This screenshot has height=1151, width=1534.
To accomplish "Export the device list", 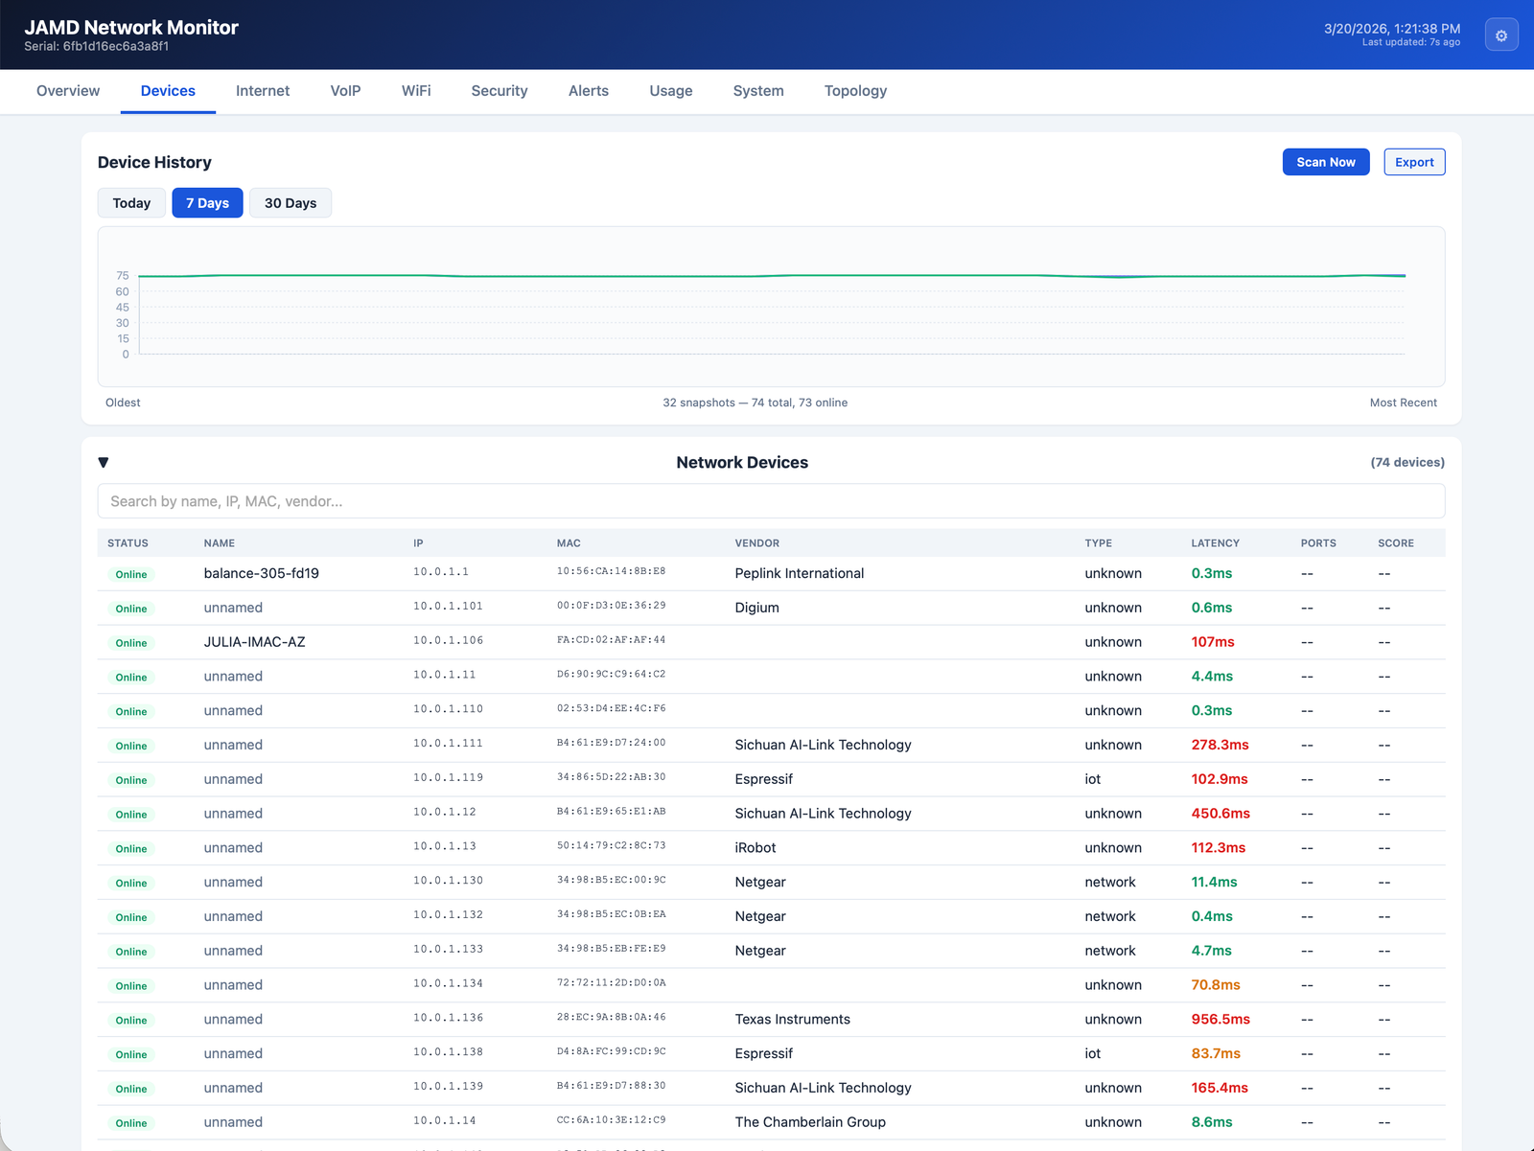I will click(x=1414, y=162).
